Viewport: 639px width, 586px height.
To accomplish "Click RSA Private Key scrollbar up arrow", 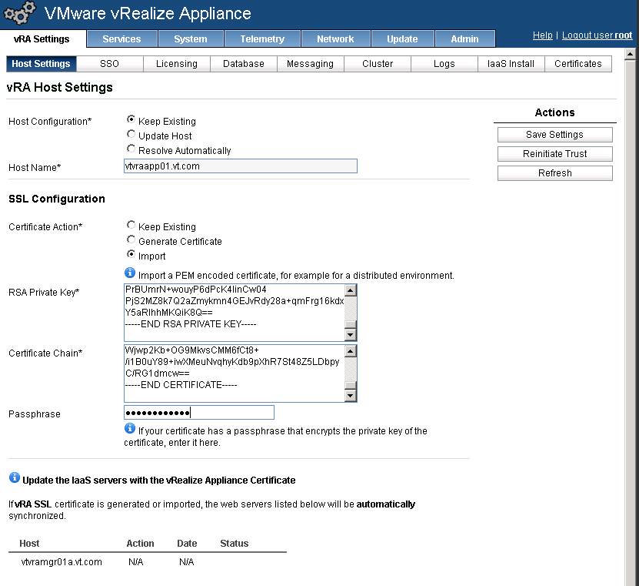I will 351,290.
